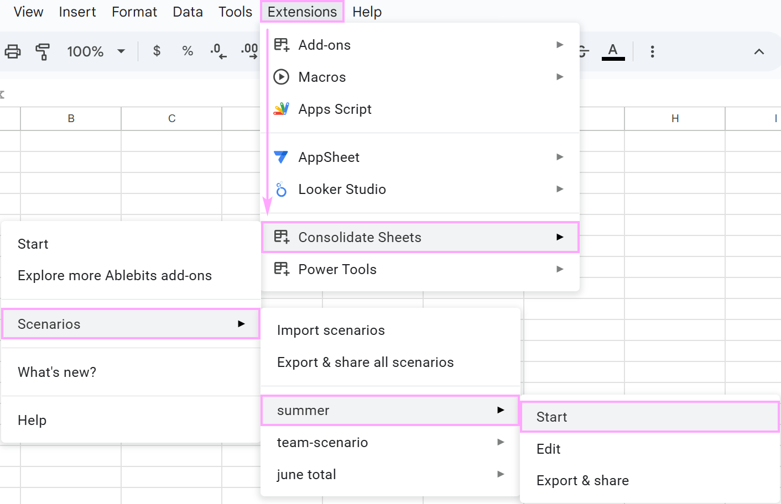Viewport: 781px width, 504px height.
Task: Click the Apps Script icon
Action: (x=282, y=109)
